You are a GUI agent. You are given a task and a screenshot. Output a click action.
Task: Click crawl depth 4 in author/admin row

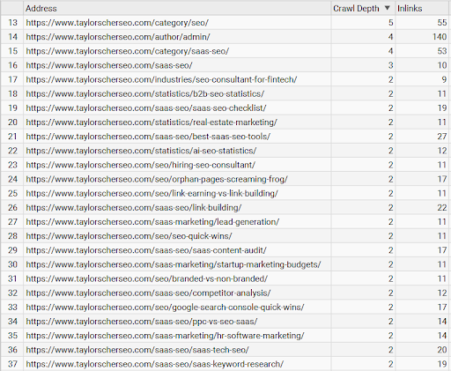390,37
